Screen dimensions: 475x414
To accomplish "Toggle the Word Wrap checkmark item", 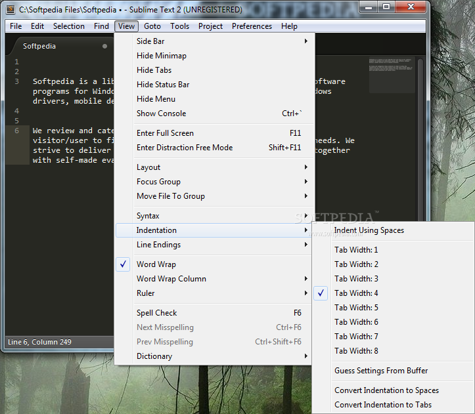I will 214,264.
